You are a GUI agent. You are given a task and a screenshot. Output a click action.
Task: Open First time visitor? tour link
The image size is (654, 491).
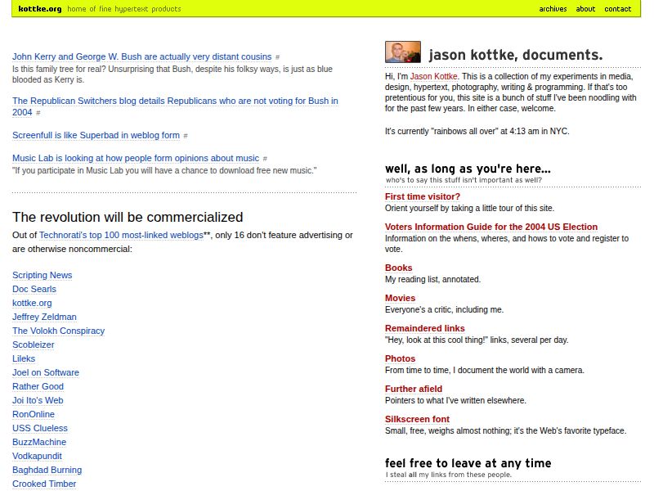click(x=423, y=196)
